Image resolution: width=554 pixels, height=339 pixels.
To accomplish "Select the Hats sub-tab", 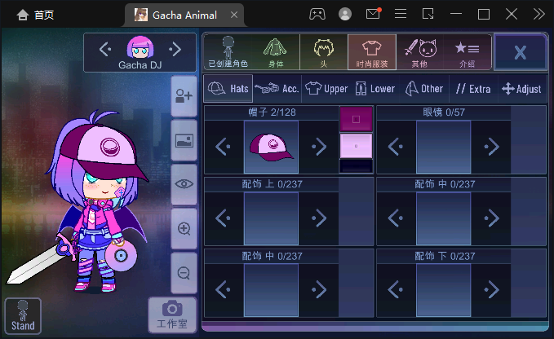I will click(x=228, y=89).
